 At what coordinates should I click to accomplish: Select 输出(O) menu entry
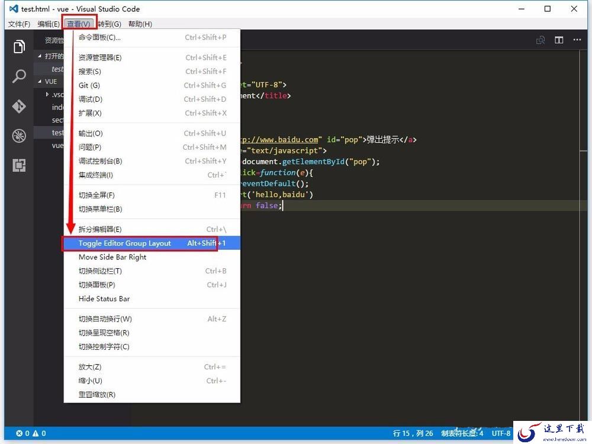152,134
